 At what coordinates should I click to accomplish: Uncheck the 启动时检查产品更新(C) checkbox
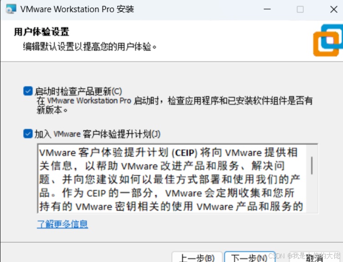point(28,91)
